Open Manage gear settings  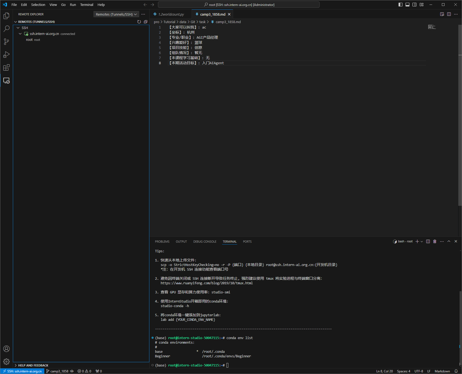tap(6, 362)
